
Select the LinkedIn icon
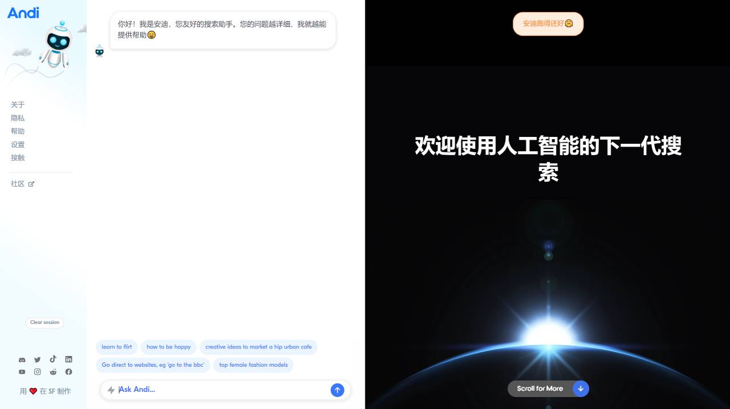tap(68, 359)
